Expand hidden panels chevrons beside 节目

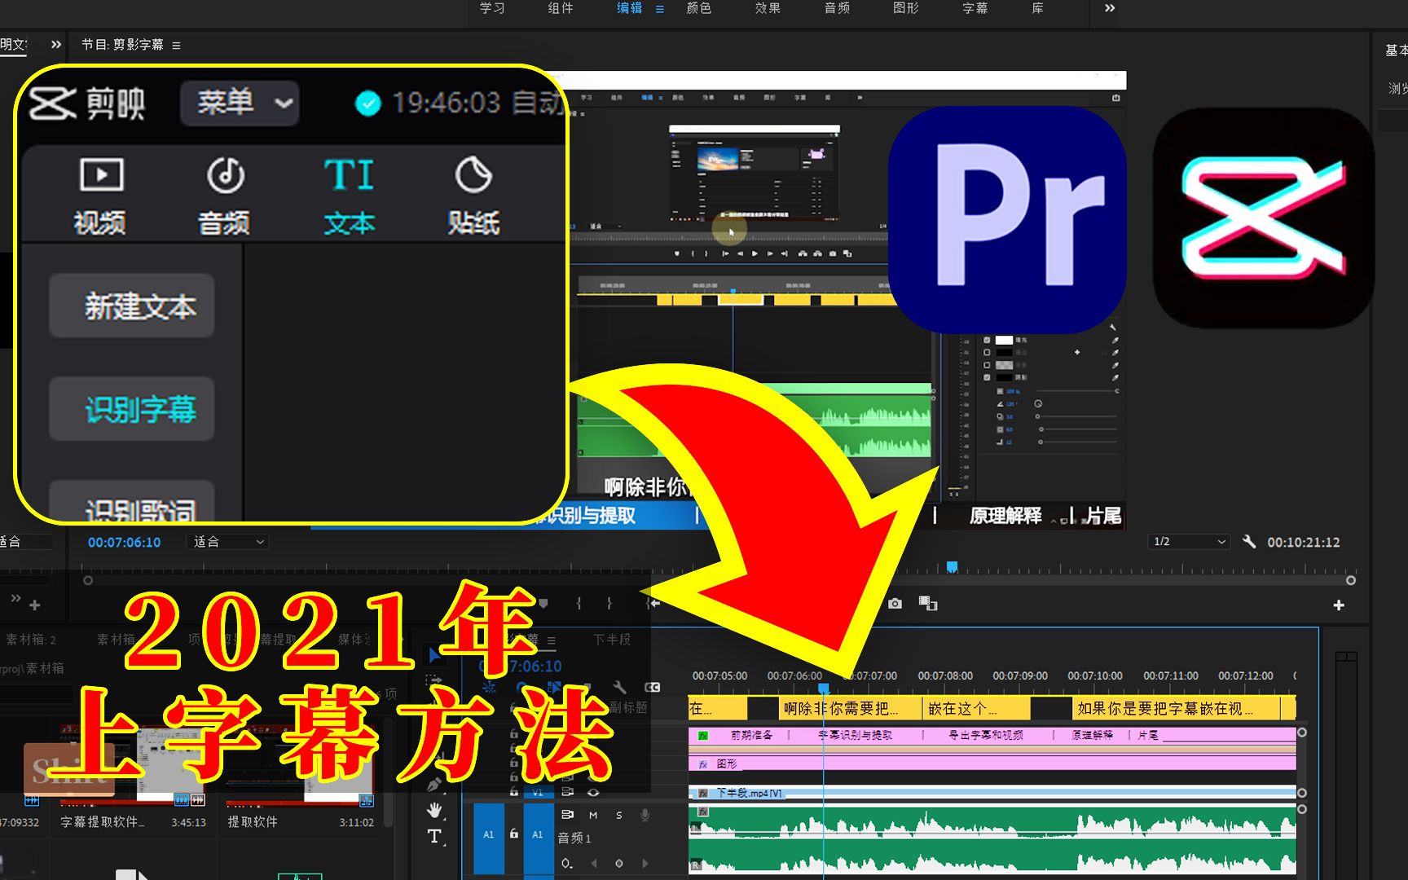56,45
